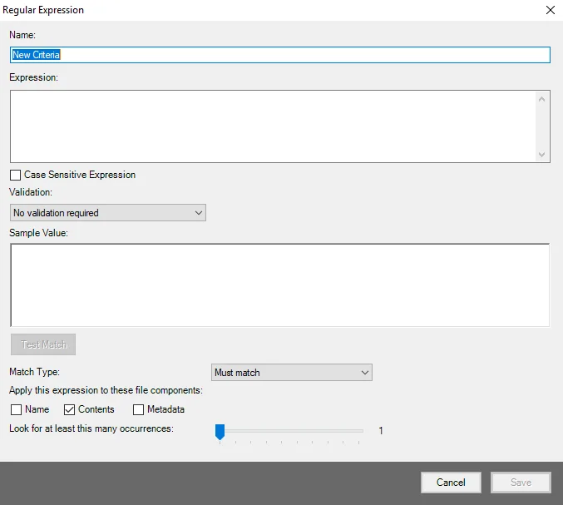
Task: Click the Regular Expression title text
Action: [x=43, y=10]
